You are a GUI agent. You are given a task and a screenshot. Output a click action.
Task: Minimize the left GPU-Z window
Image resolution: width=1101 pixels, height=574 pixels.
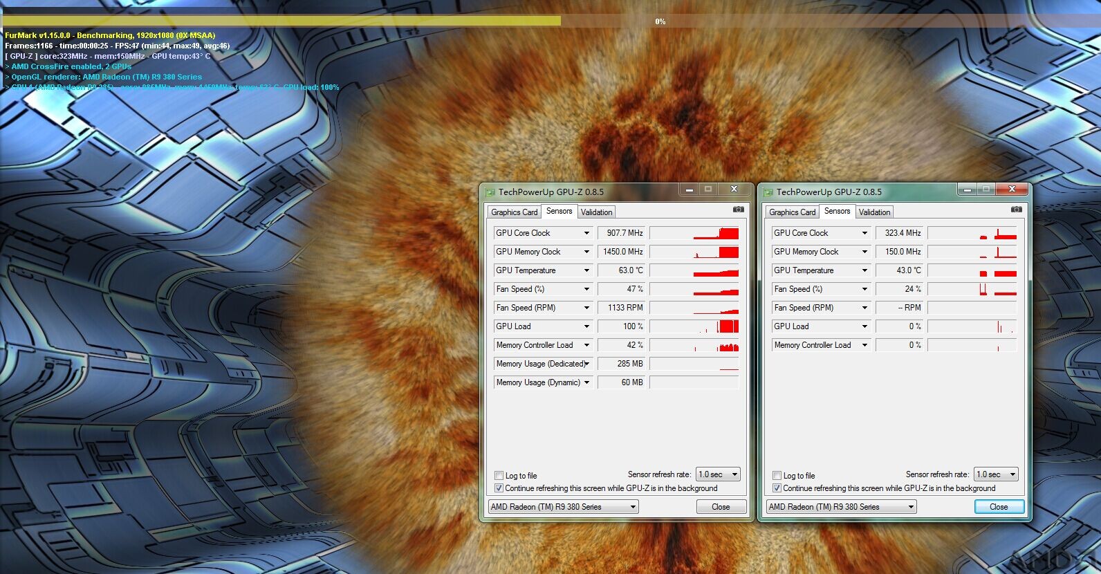[x=690, y=189]
